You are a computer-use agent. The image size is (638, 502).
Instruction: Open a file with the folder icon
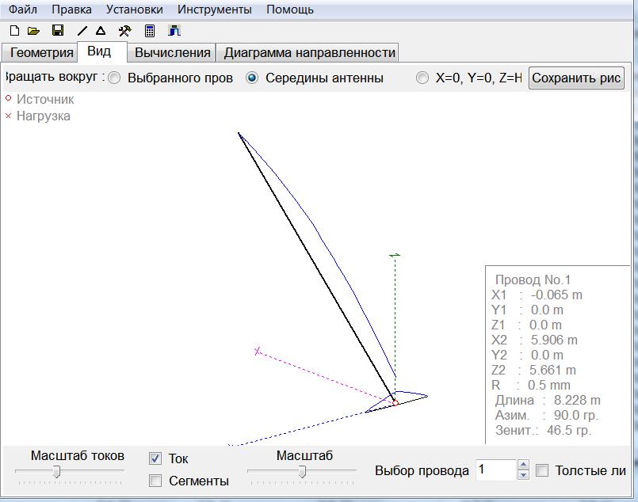tap(33, 31)
